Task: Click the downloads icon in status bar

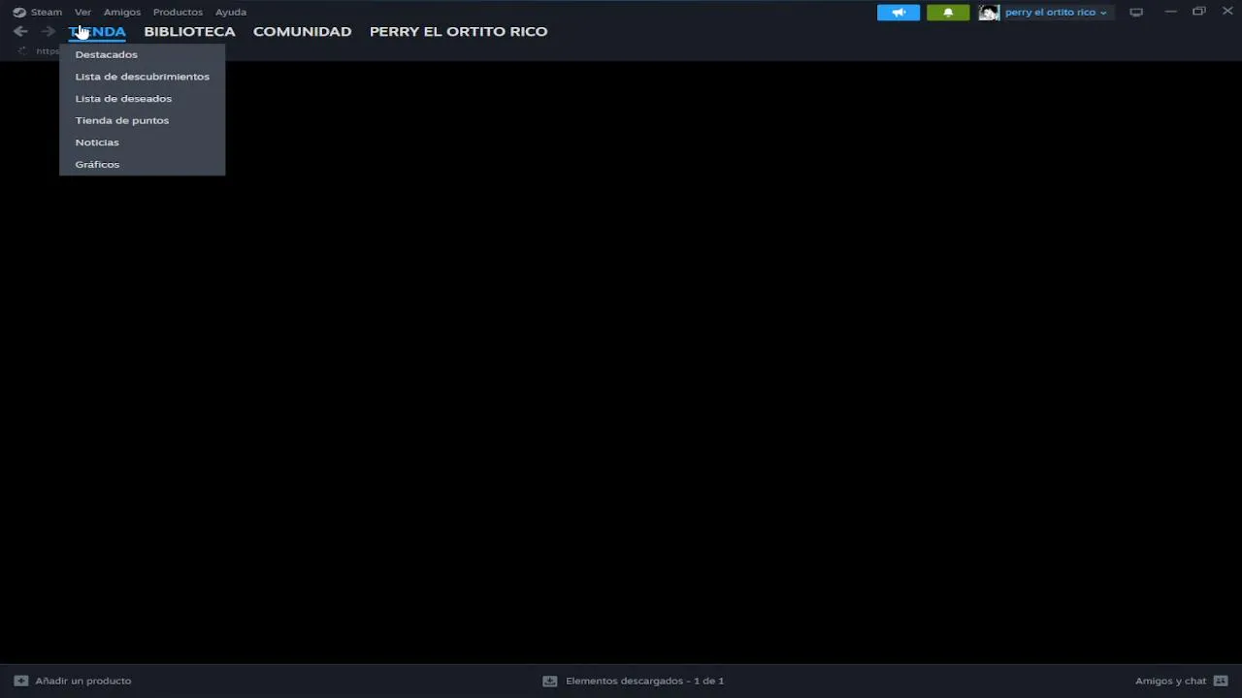Action: [549, 681]
